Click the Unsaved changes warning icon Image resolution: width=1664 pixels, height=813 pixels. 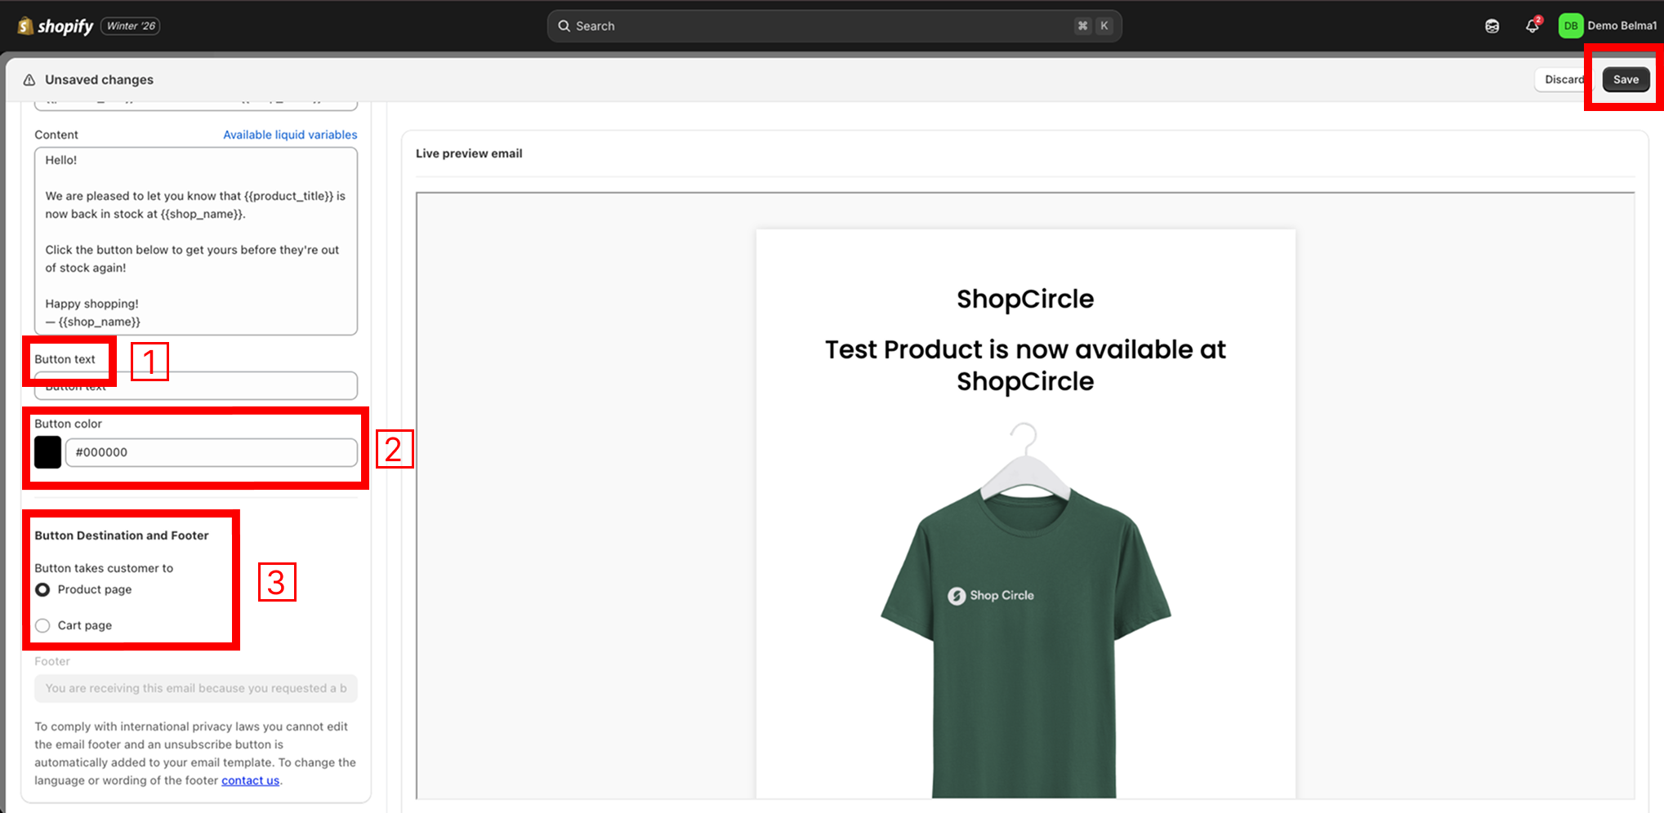(x=29, y=80)
